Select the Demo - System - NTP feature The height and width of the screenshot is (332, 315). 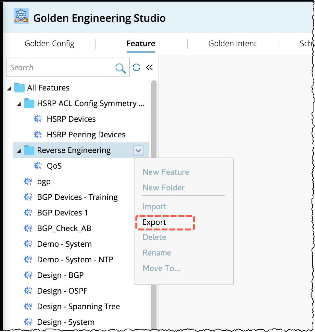(75, 260)
